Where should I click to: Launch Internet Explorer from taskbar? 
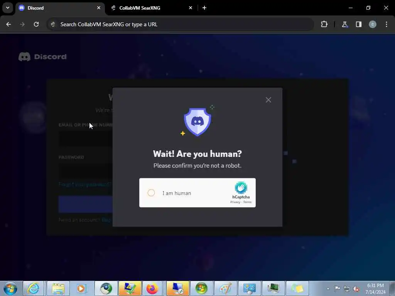click(x=34, y=288)
